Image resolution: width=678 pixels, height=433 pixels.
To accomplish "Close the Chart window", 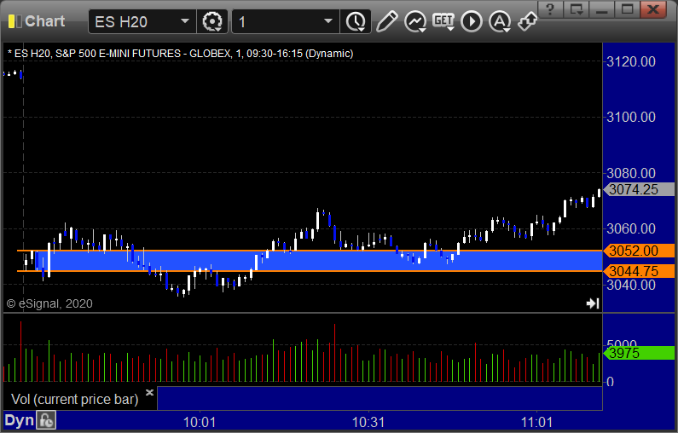I will tap(653, 9).
